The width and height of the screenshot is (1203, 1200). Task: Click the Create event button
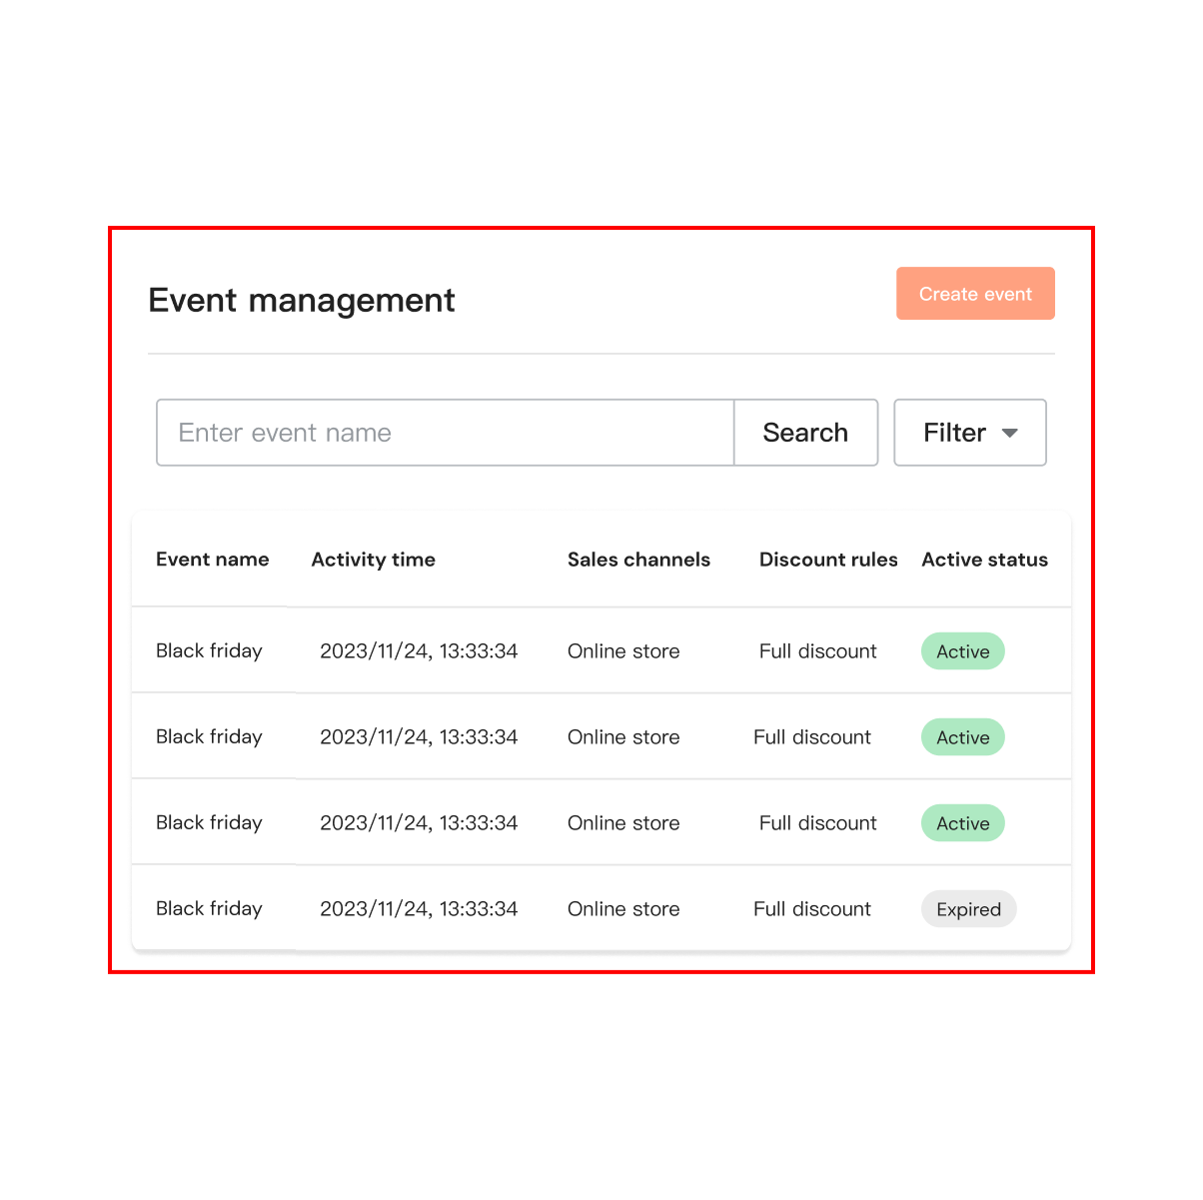(974, 294)
